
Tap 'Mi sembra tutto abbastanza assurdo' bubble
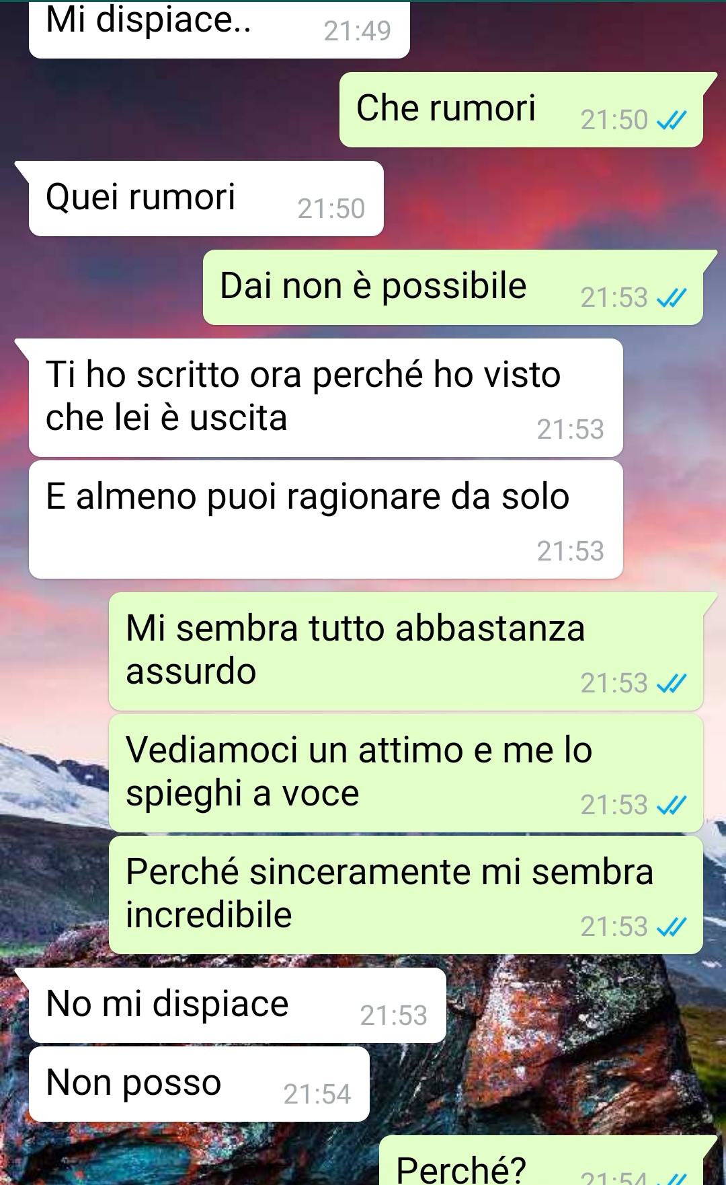click(406, 651)
